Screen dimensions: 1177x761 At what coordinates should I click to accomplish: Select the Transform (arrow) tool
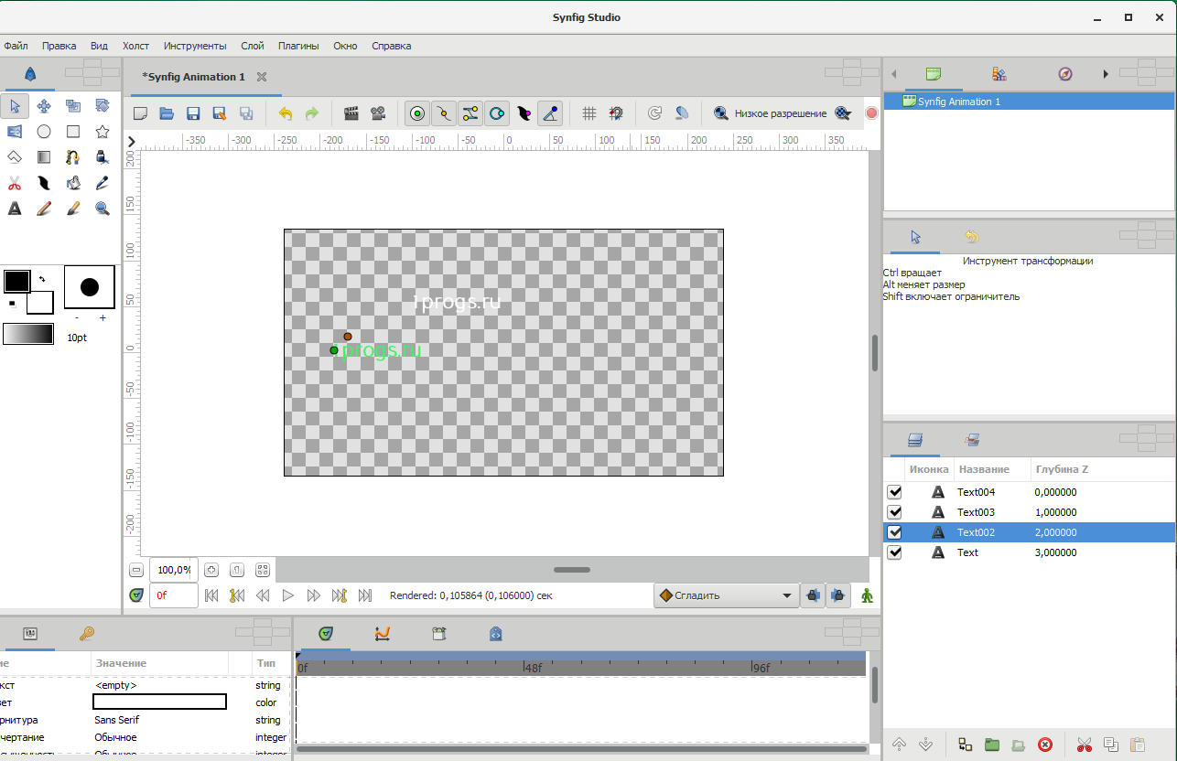[15, 106]
